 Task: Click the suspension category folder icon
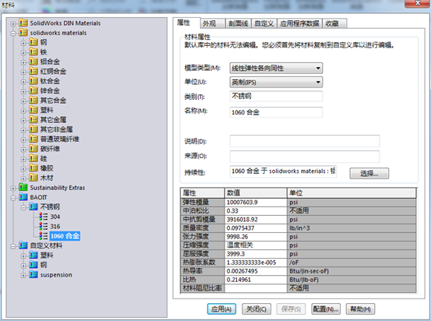tap(34, 274)
